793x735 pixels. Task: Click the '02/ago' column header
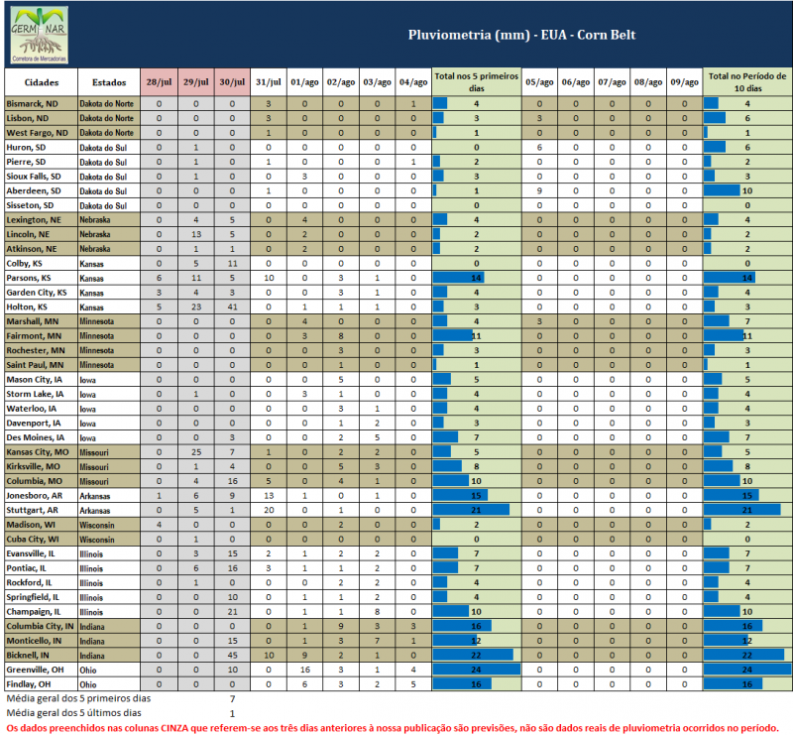[341, 82]
